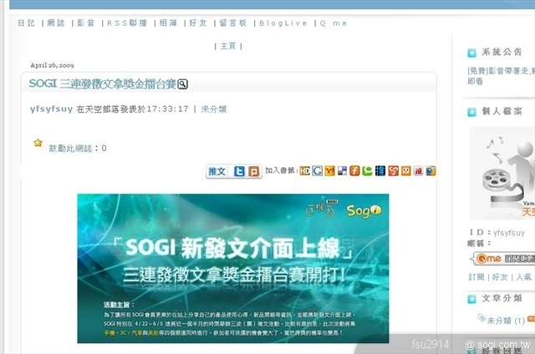Share the post via Plurk icon
The height and width of the screenshot is (354, 535).
click(253, 171)
